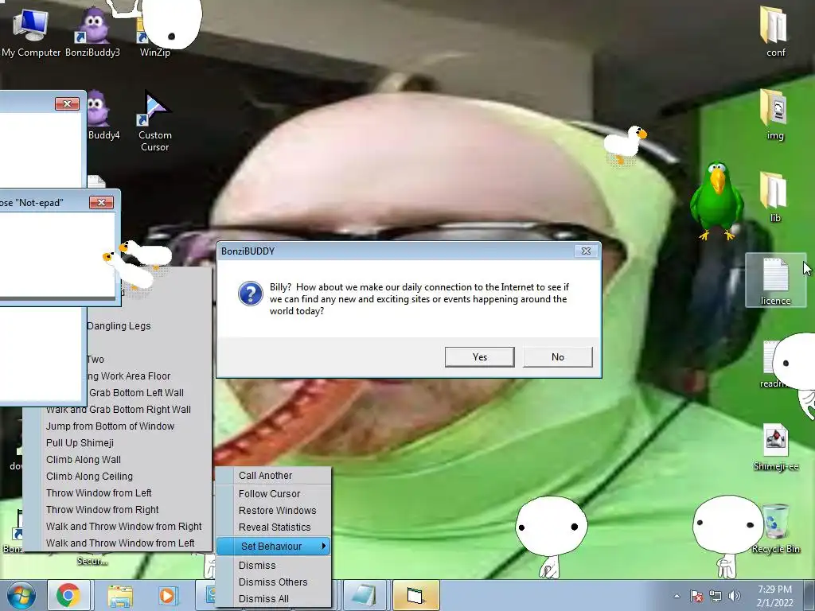Select Dismiss Others menu entry
Viewport: 815px width, 611px height.
click(x=274, y=582)
